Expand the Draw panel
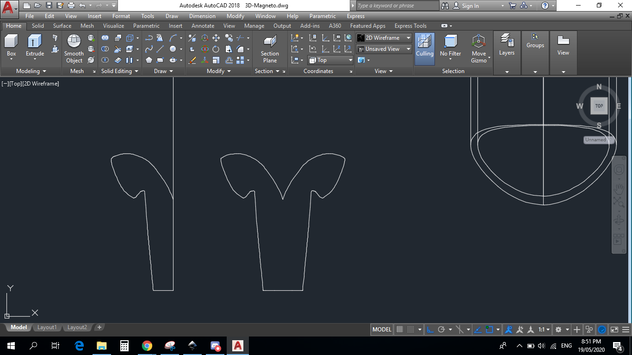Image resolution: width=632 pixels, height=355 pixels. [x=163, y=71]
